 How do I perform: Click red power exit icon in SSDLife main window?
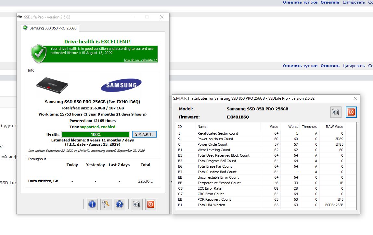pyautogui.click(x=150, y=204)
